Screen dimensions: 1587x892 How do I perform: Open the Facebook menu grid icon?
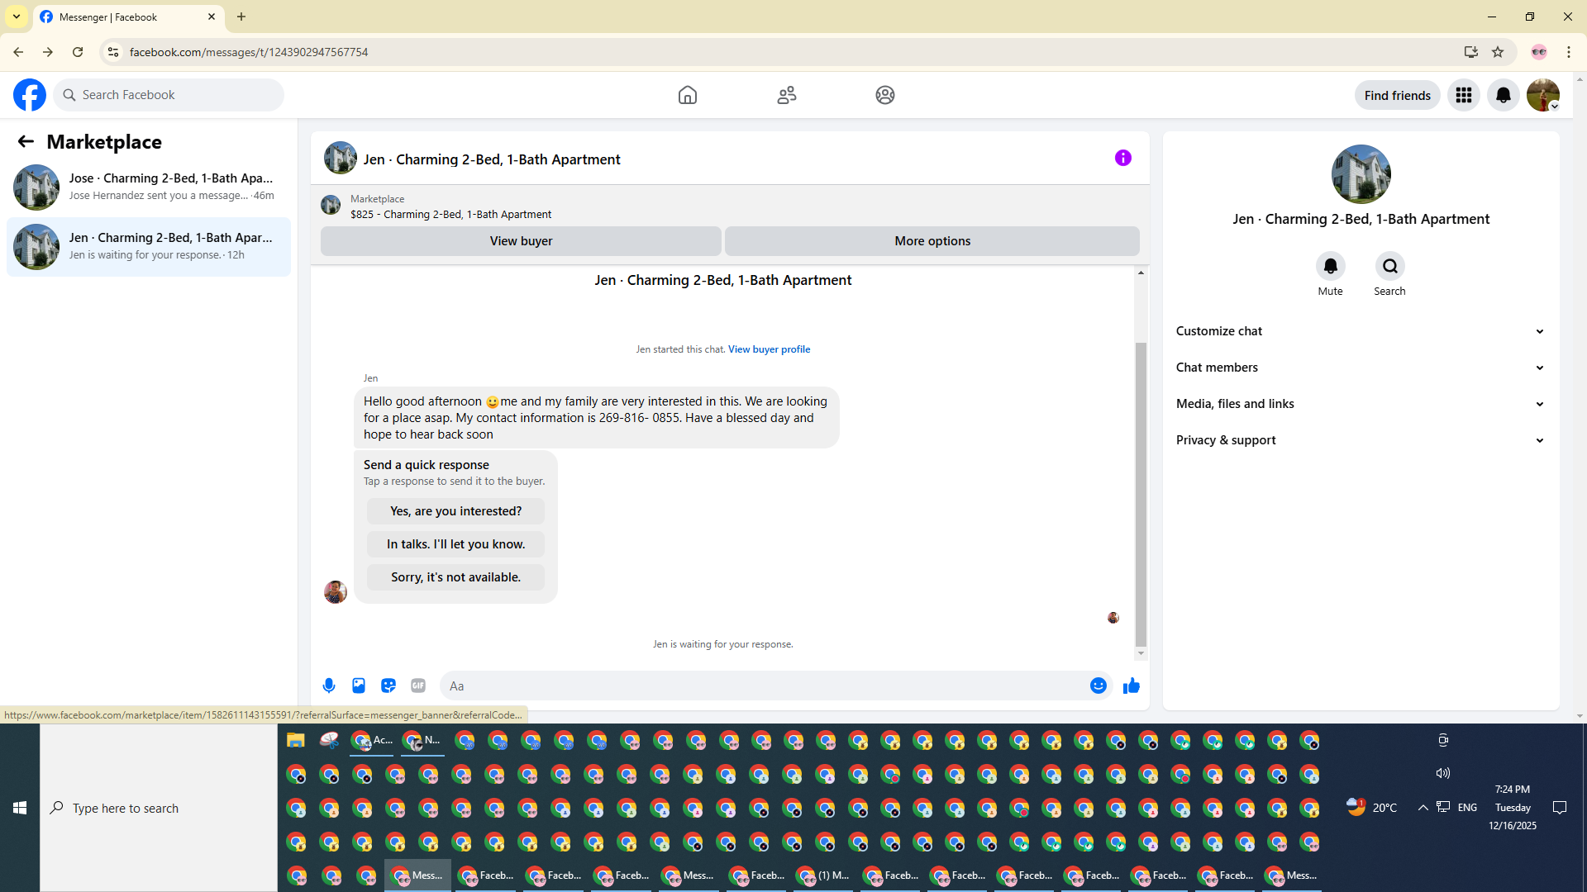[1464, 95]
